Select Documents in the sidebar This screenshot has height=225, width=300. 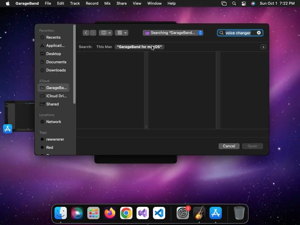coord(53,62)
